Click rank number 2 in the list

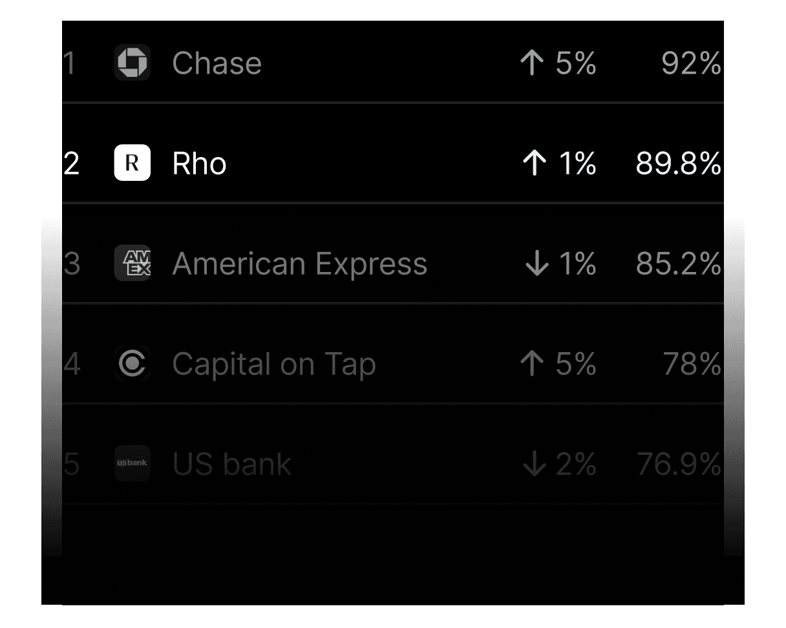pos(71,163)
